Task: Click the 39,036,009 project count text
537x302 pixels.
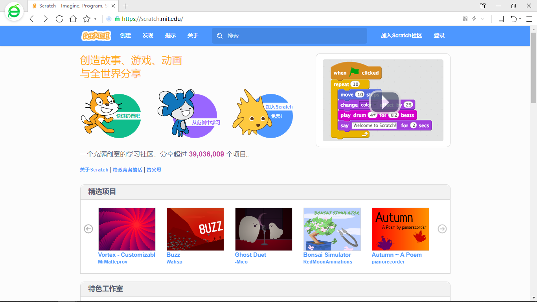Action: [206, 155]
